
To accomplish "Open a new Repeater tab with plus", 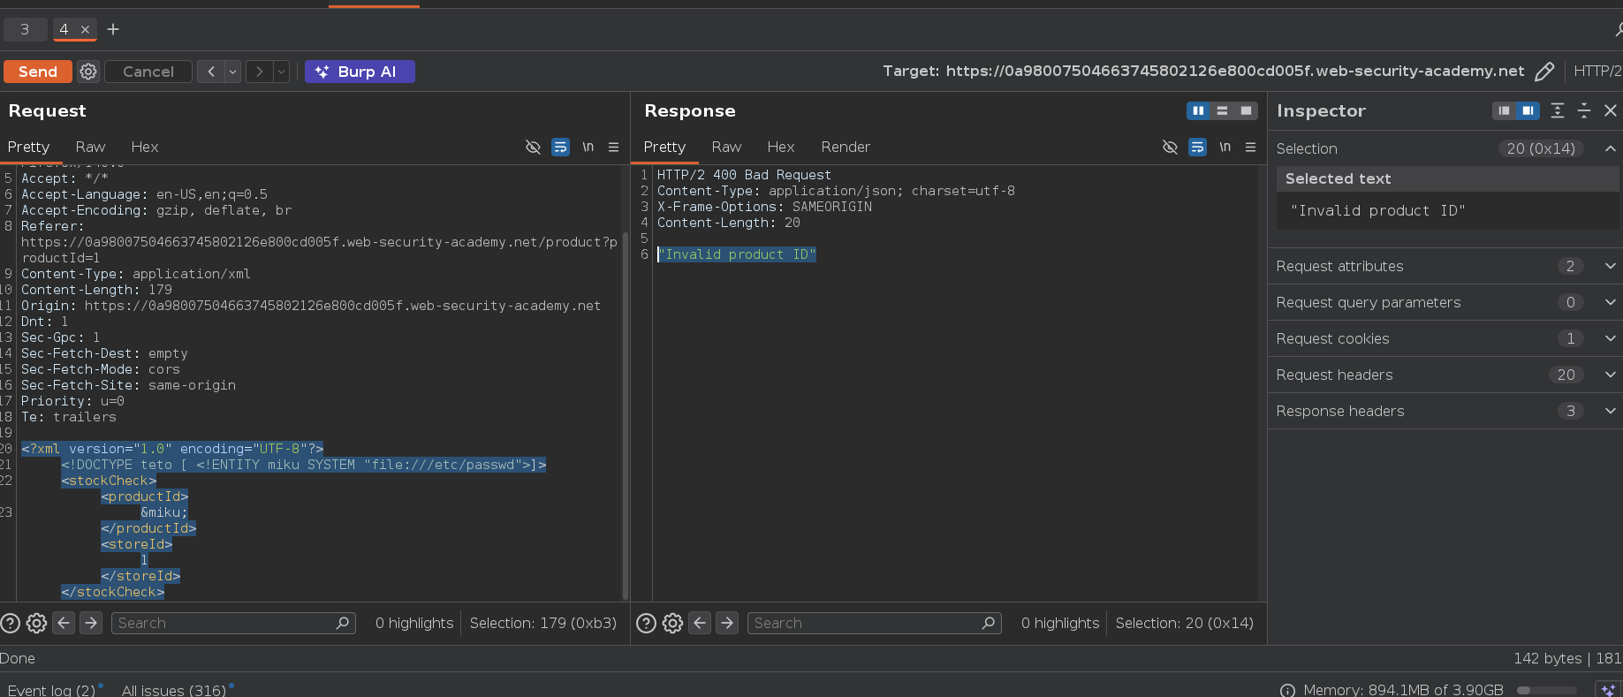I will 113,29.
